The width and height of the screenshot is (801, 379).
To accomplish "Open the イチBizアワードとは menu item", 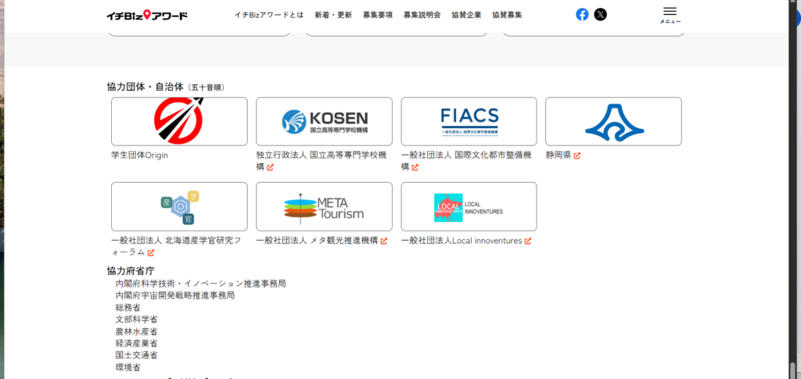I will [x=269, y=15].
